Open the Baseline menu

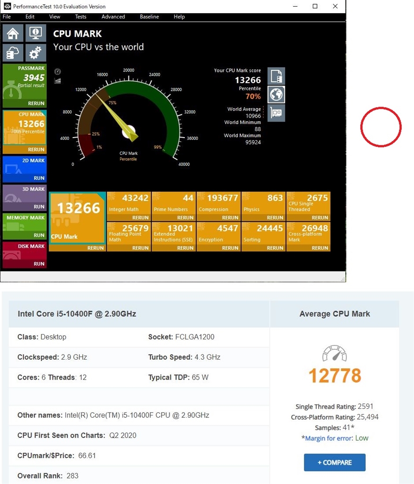(149, 17)
